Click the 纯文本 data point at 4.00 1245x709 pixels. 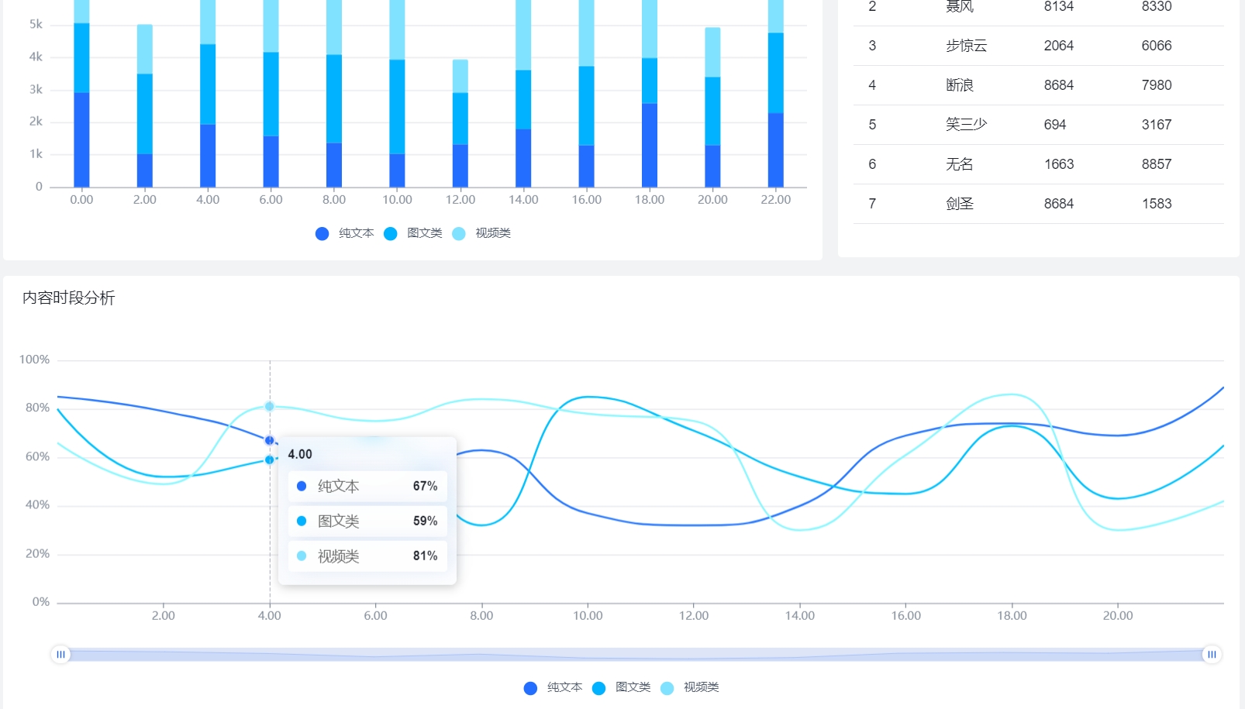(269, 440)
